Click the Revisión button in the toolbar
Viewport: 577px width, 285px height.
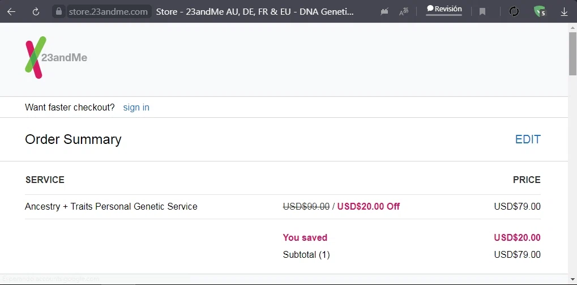[444, 10]
